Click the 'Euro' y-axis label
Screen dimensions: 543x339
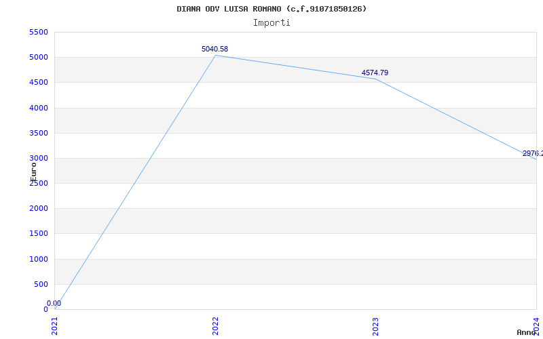pyautogui.click(x=33, y=172)
